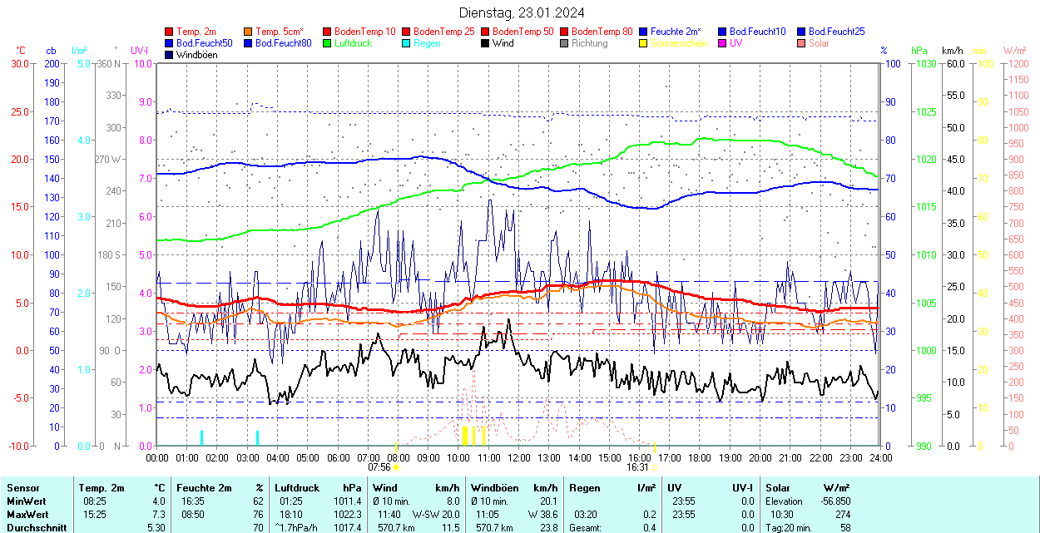
Task: Click the Feuchte 2m* legend label
Action: [676, 32]
